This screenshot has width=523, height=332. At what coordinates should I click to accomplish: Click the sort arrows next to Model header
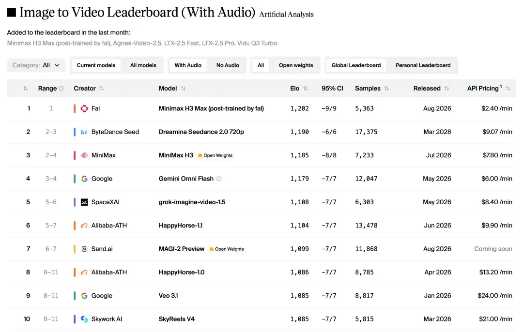pyautogui.click(x=183, y=89)
